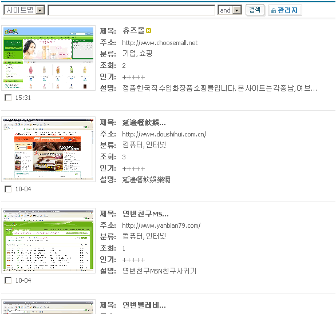The height and width of the screenshot is (314, 336).
Task: Open the green yanbian79 site thumbnail
Action: [49, 241]
